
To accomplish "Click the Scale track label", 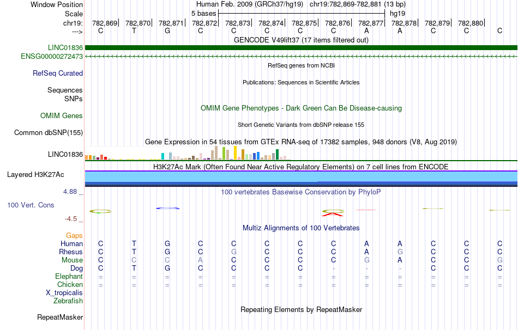I will [x=74, y=14].
